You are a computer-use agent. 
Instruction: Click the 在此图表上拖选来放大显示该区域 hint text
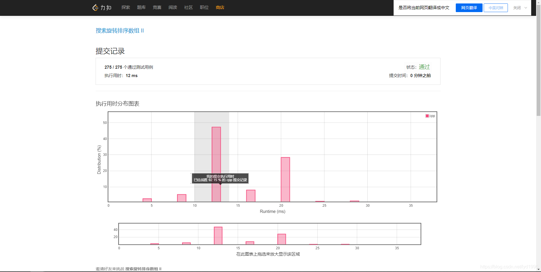coord(268,254)
